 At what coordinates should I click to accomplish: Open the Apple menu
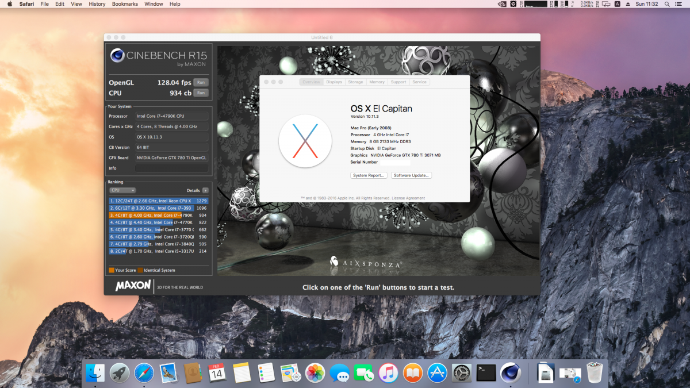point(9,3)
